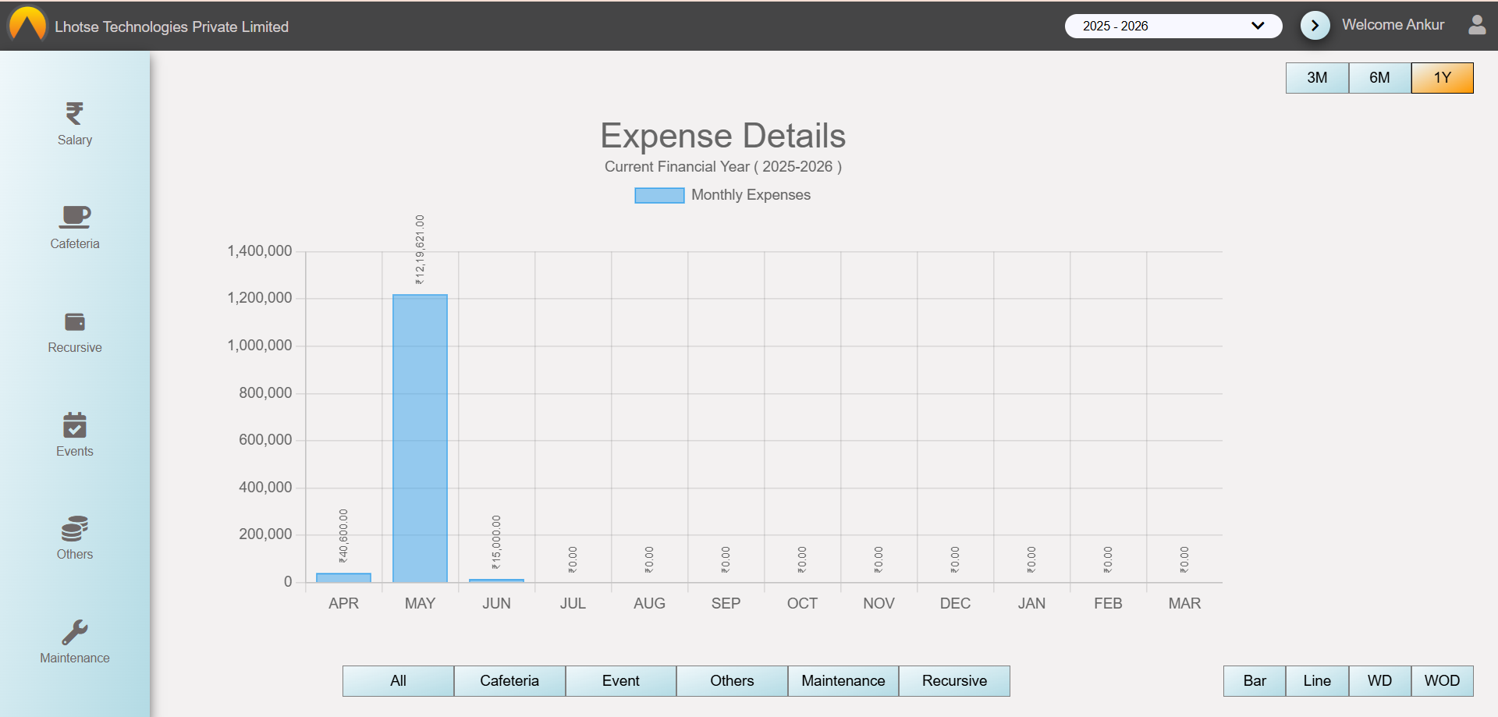The width and height of the screenshot is (1498, 717).
Task: Click the 1,400,000 y-axis label
Action: click(x=259, y=250)
